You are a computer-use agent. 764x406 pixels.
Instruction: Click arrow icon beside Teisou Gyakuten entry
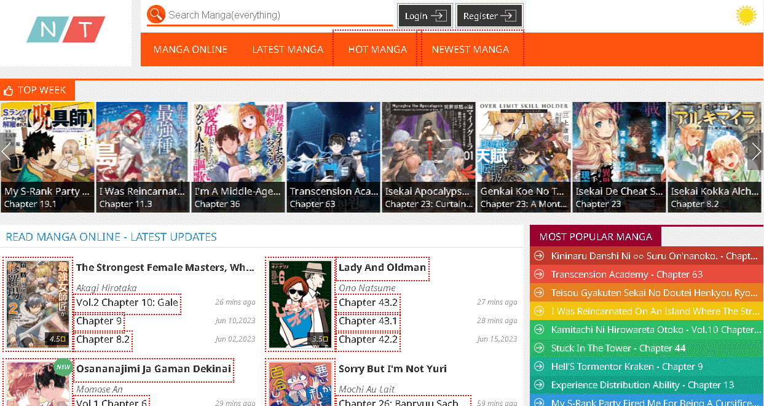(x=539, y=293)
